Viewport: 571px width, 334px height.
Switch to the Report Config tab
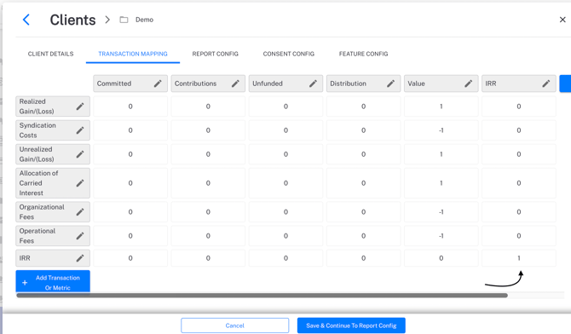216,54
